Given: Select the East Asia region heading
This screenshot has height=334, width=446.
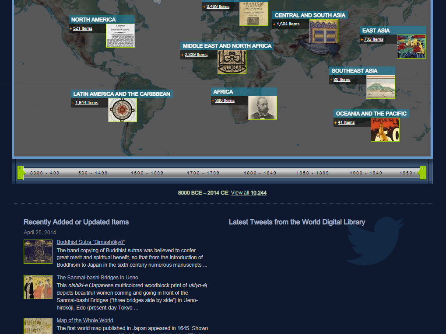Looking at the screenshot, I should [x=376, y=31].
